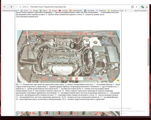Click the site info icon beside zinref.ru
Viewport: 151px width, 120px height.
[20, 7]
